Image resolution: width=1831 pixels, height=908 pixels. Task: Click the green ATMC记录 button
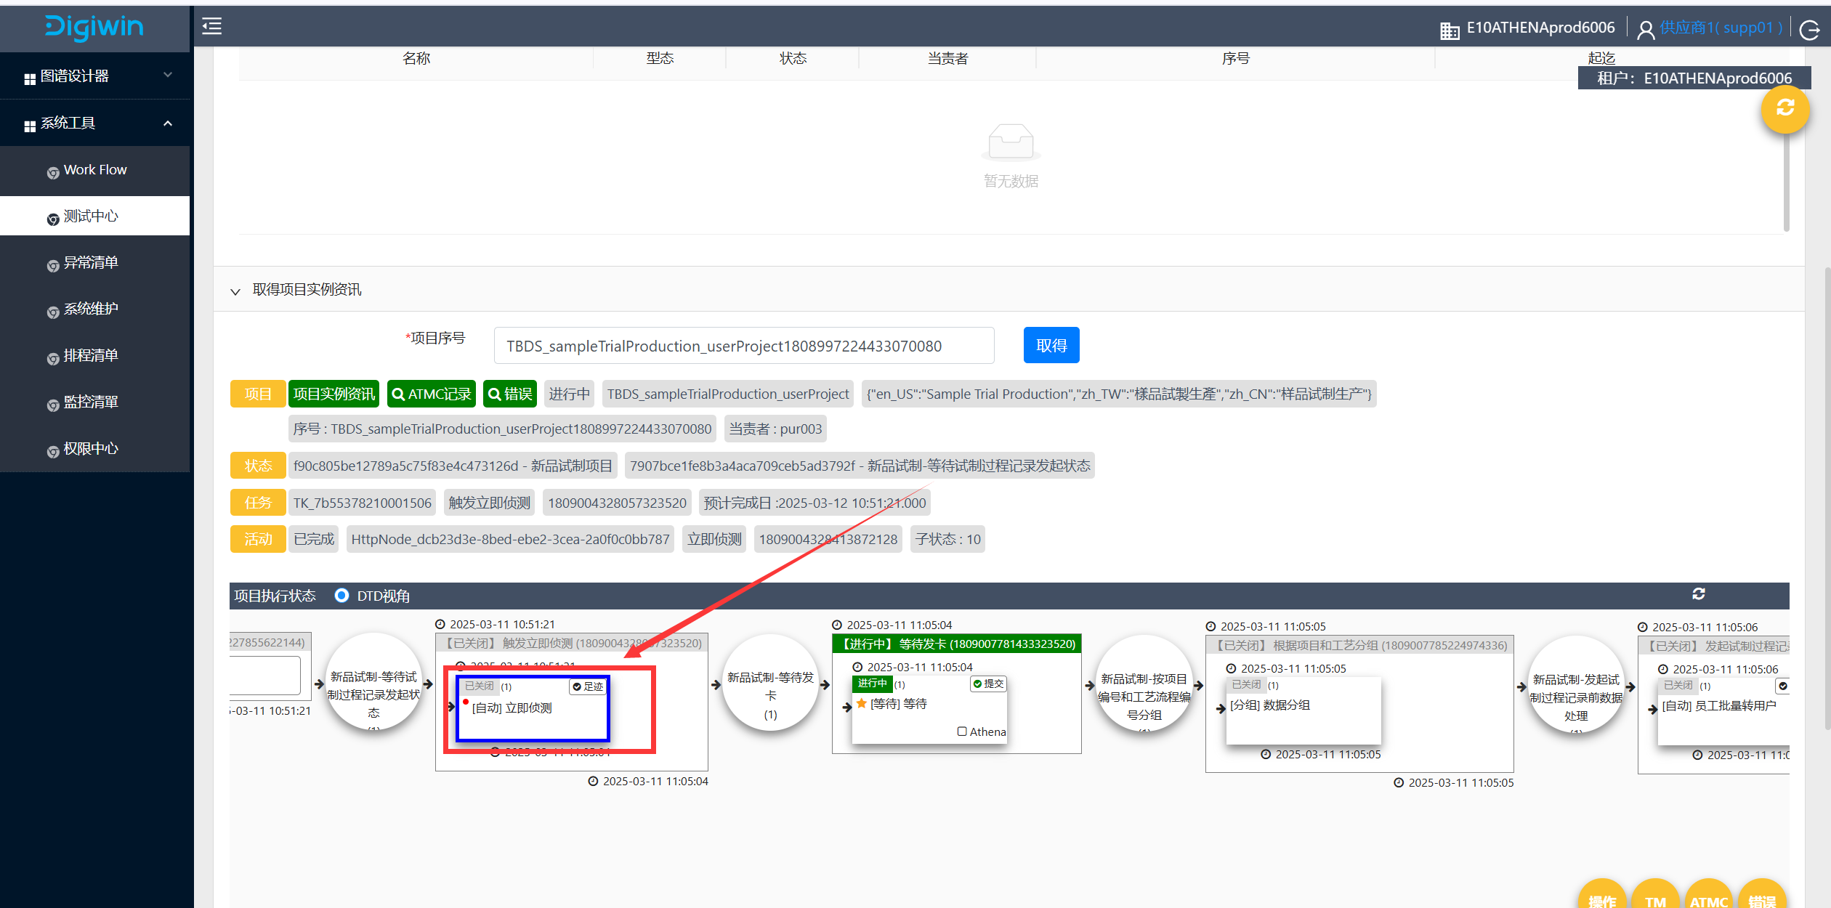tap(432, 394)
